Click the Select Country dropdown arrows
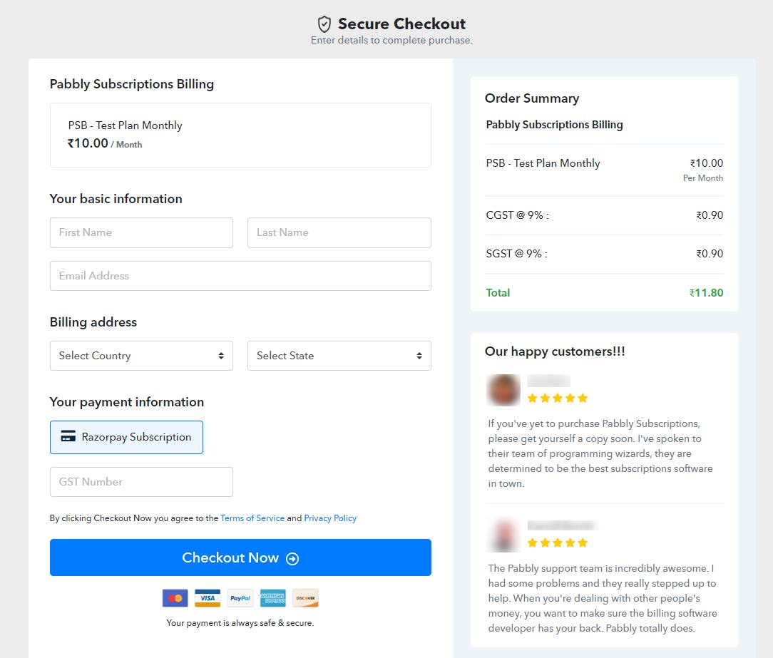The width and height of the screenshot is (773, 658). click(x=221, y=355)
